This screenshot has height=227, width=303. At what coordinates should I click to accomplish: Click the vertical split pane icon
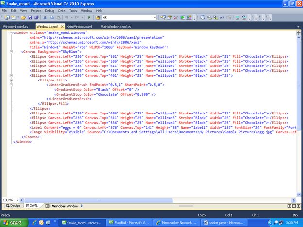pyautogui.click(x=289, y=206)
